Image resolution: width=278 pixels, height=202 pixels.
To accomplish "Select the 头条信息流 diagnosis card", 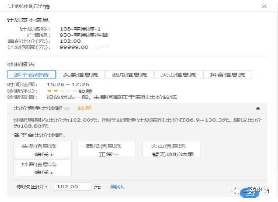I will pos(42,149).
